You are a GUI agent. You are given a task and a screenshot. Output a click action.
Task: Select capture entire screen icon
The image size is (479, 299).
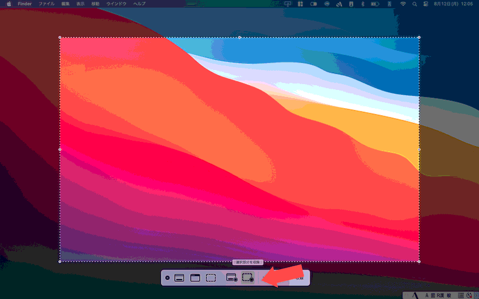pos(180,278)
